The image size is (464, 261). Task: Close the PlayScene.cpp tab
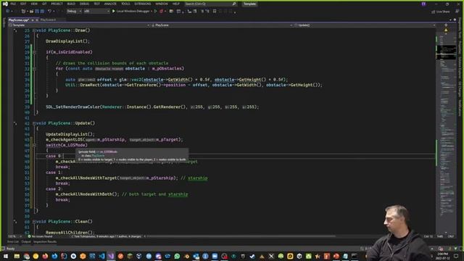[x=37, y=20]
